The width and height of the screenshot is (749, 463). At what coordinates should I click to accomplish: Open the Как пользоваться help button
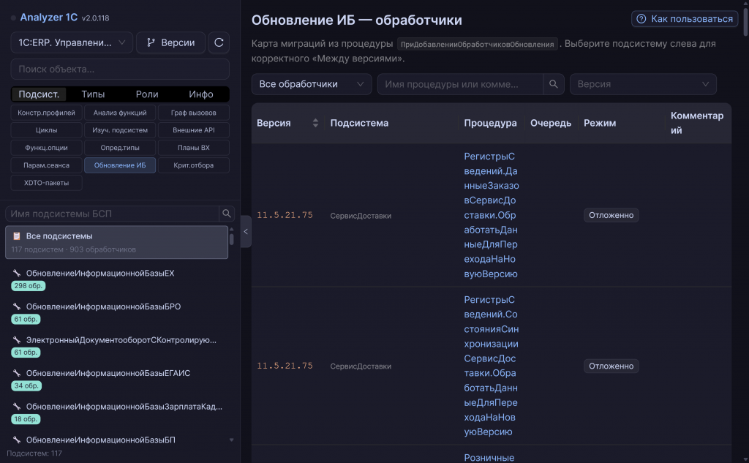pyautogui.click(x=685, y=18)
